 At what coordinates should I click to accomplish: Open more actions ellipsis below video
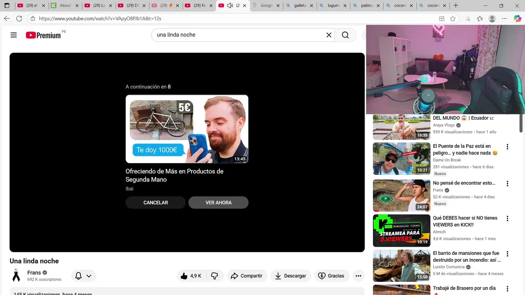pyautogui.click(x=358, y=276)
